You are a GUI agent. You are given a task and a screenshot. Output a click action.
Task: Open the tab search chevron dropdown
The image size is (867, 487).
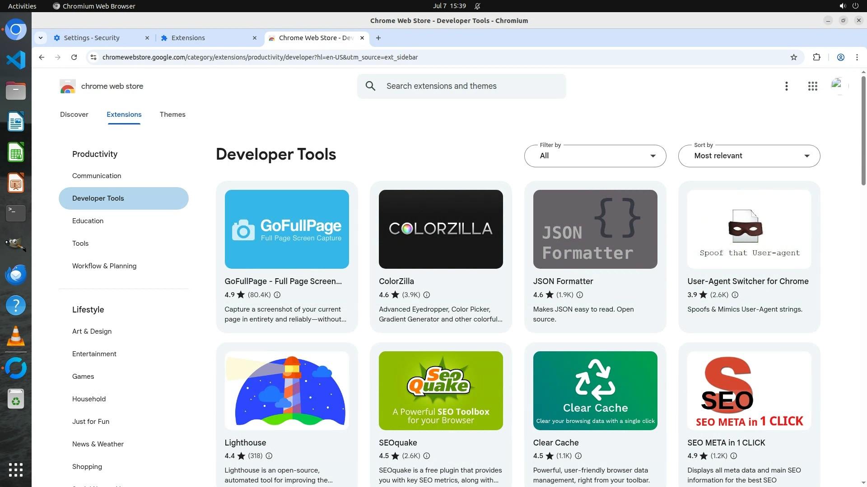point(41,38)
